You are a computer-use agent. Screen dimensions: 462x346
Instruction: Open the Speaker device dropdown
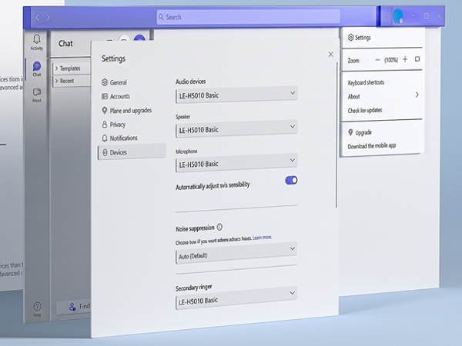coord(236,128)
